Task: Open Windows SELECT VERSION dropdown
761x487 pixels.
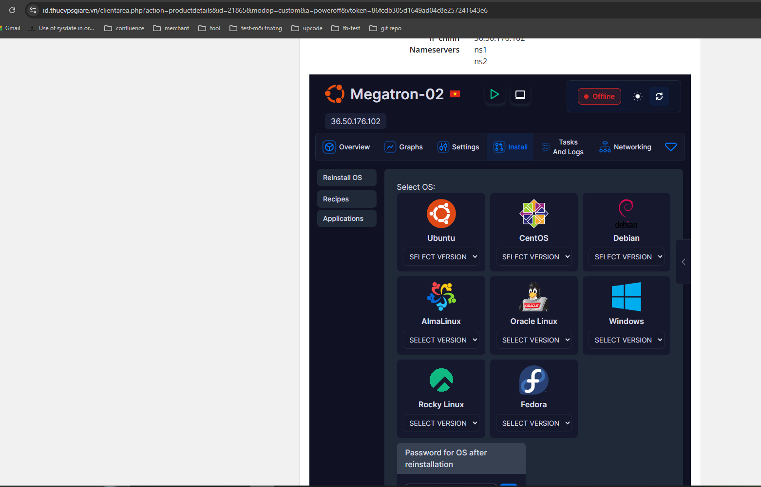Action: 627,340
